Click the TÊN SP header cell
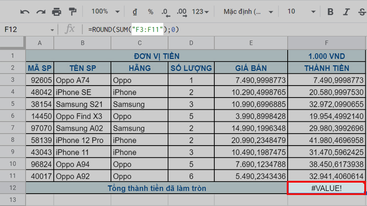Image resolution: width=367 pixels, height=206 pixels. pyautogui.click(x=83, y=68)
